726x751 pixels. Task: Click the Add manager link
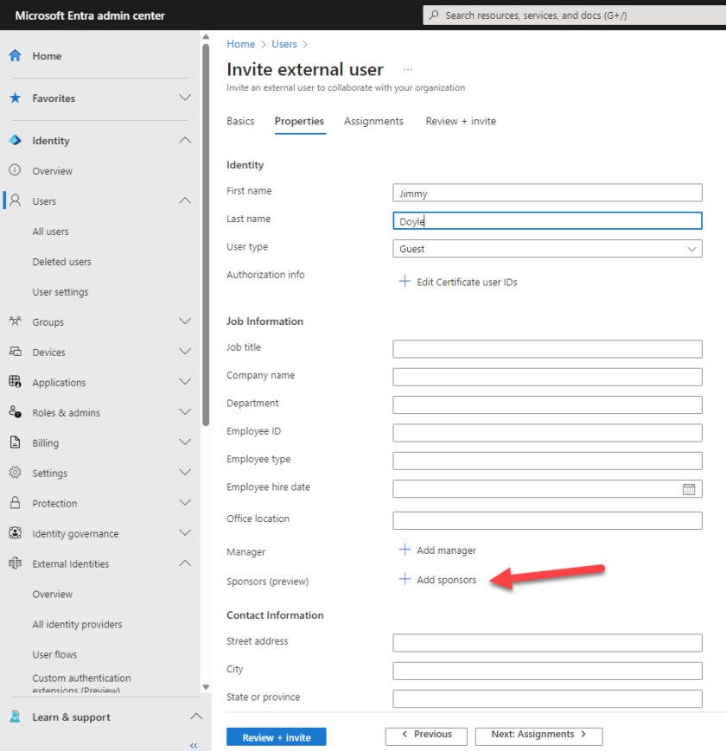pos(446,551)
